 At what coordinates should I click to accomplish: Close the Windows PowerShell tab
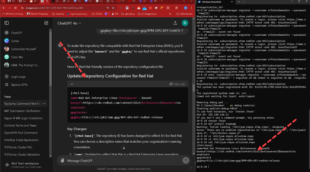click(x=232, y=2)
